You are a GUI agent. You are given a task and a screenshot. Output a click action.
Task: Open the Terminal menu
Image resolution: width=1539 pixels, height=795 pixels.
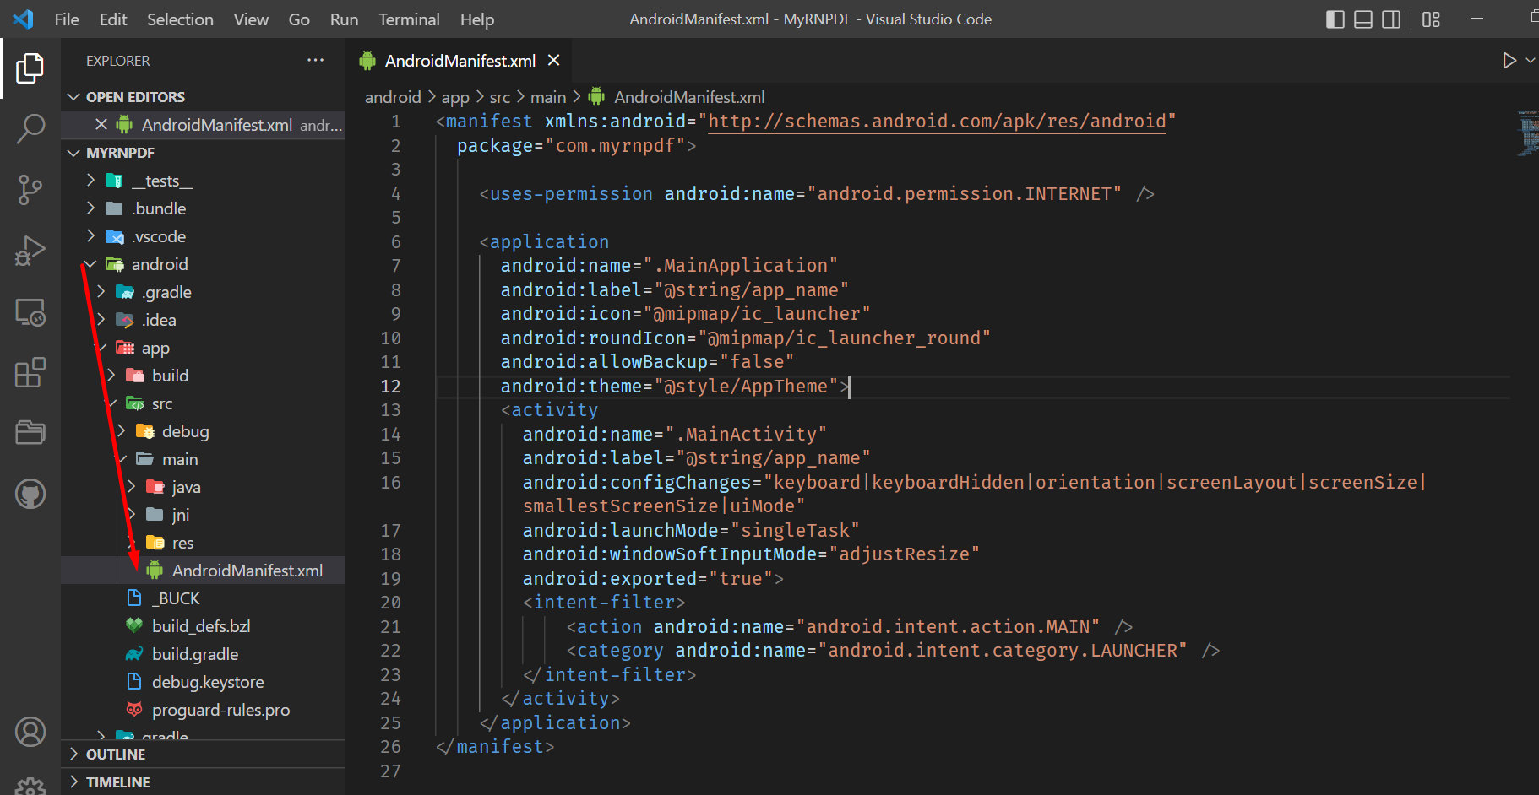[409, 19]
